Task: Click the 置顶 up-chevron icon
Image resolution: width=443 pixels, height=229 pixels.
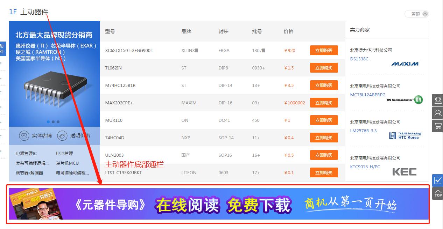Action: point(425,14)
